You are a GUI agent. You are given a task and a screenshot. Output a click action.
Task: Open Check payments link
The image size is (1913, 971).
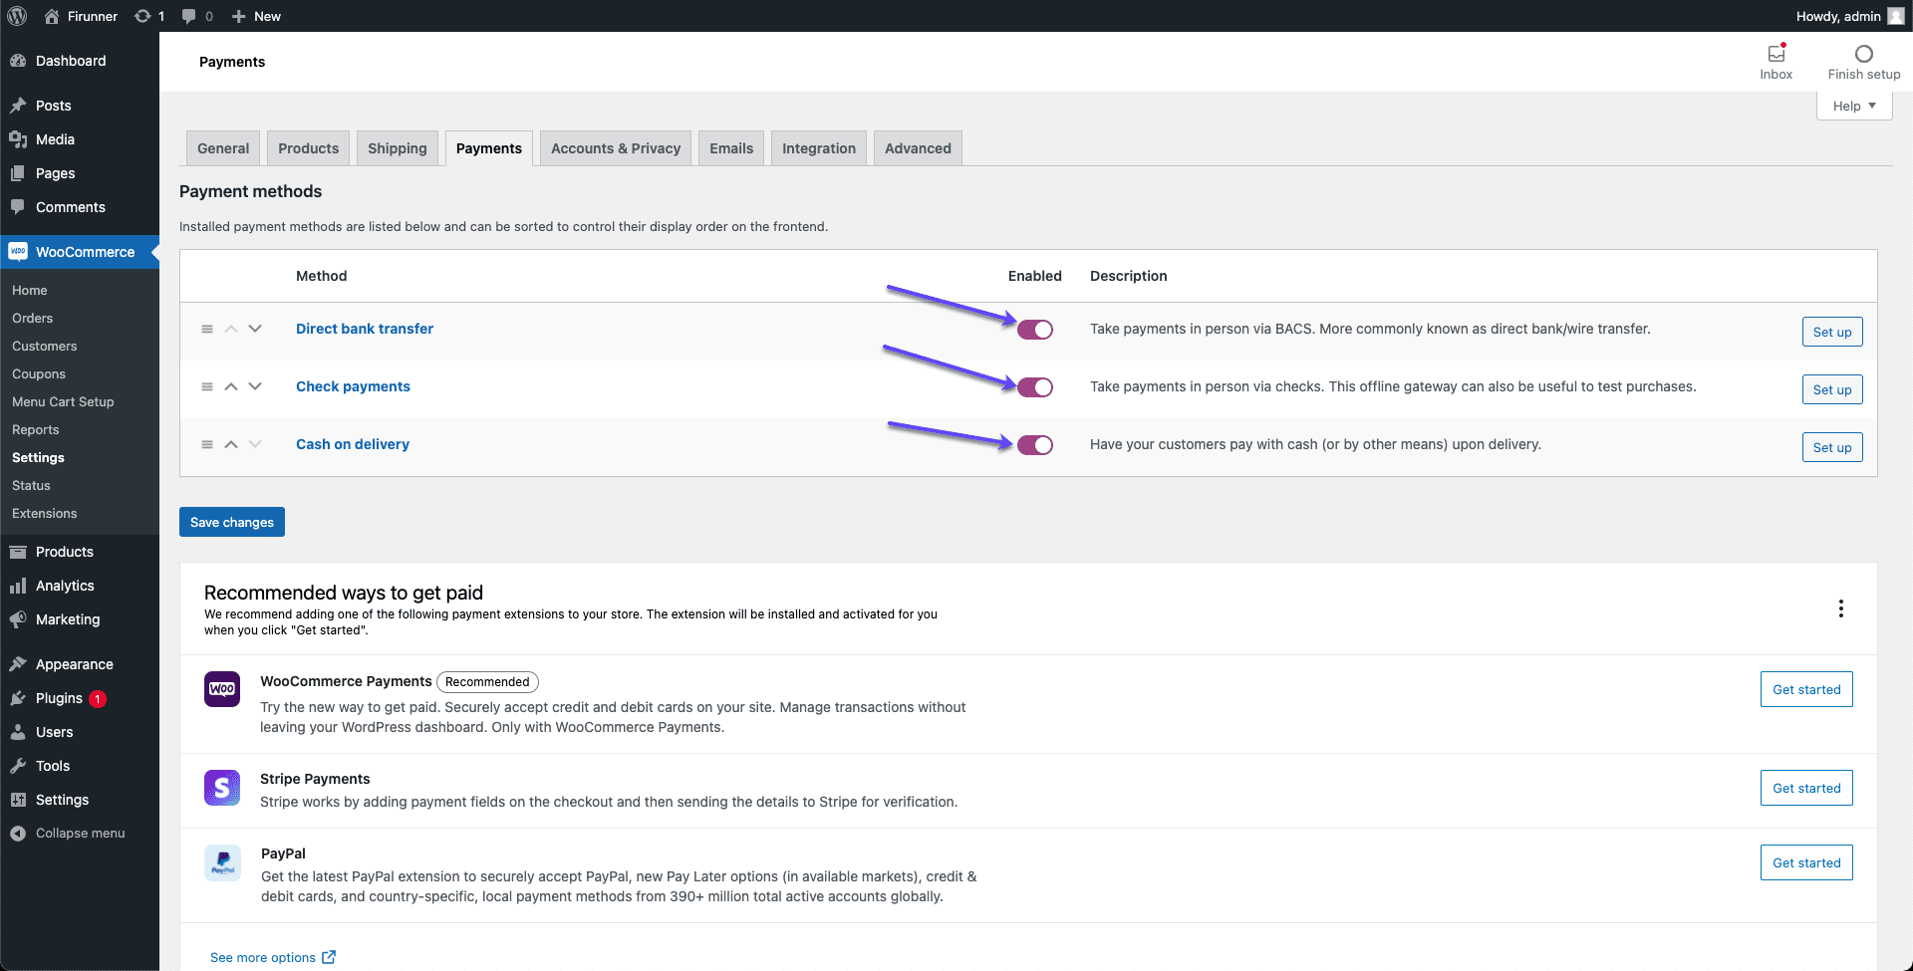coord(353,386)
